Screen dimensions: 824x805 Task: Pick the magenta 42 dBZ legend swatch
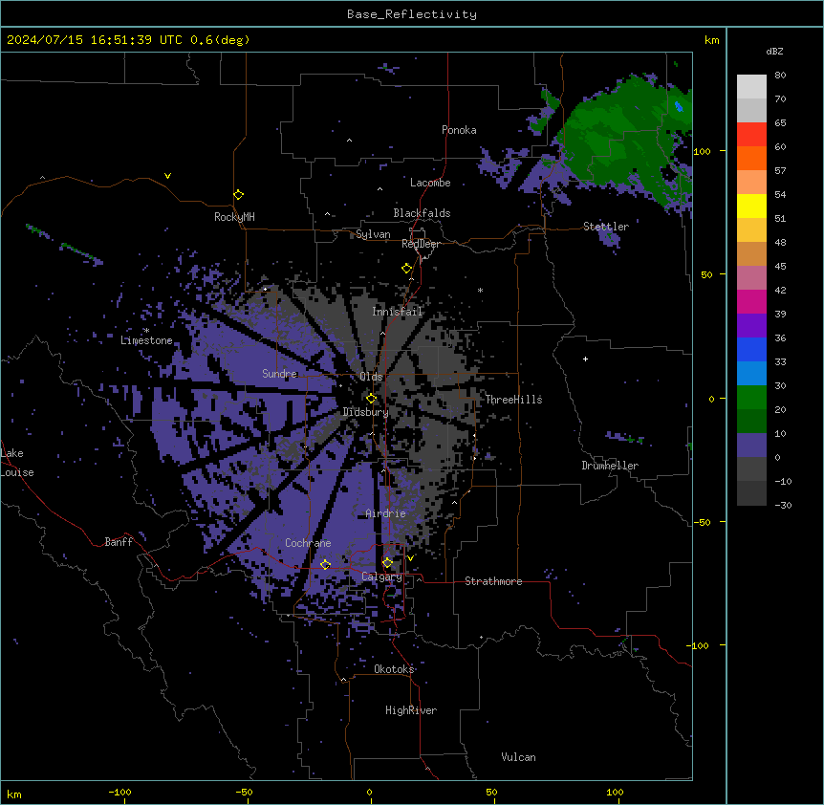[751, 301]
